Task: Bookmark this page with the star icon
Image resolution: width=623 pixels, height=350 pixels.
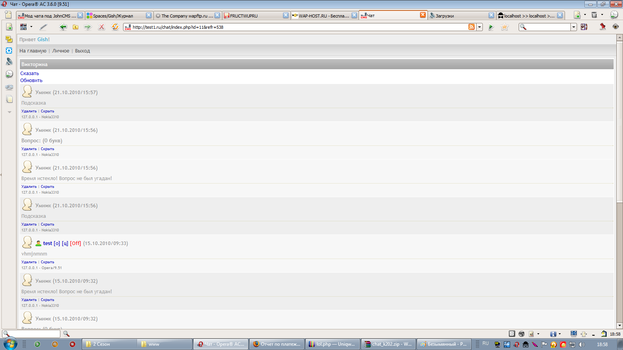Action: click(505, 27)
